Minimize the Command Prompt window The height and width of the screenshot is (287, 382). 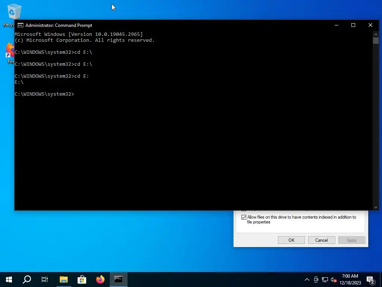pyautogui.click(x=336, y=25)
